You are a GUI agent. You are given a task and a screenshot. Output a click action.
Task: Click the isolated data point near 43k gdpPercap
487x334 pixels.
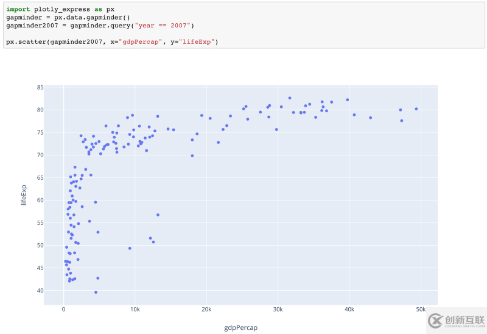pos(370,118)
